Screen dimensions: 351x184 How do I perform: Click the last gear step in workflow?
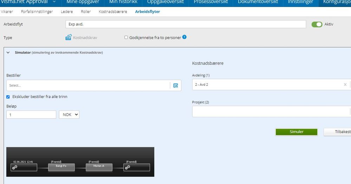(x=137, y=167)
